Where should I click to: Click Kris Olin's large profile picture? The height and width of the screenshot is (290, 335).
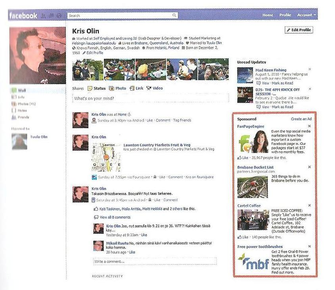point(38,56)
